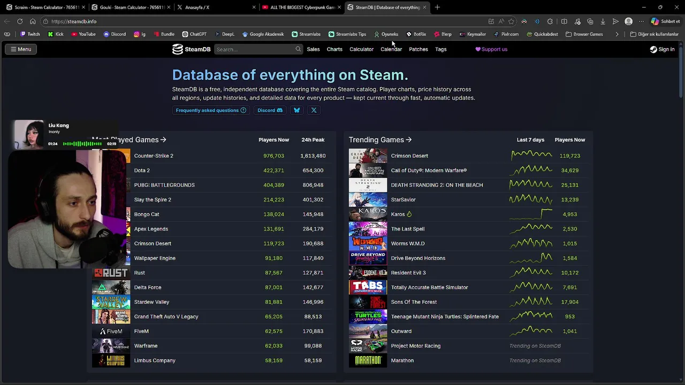685x385 pixels.
Task: Open the downloads arrow icon
Action: tap(603, 21)
